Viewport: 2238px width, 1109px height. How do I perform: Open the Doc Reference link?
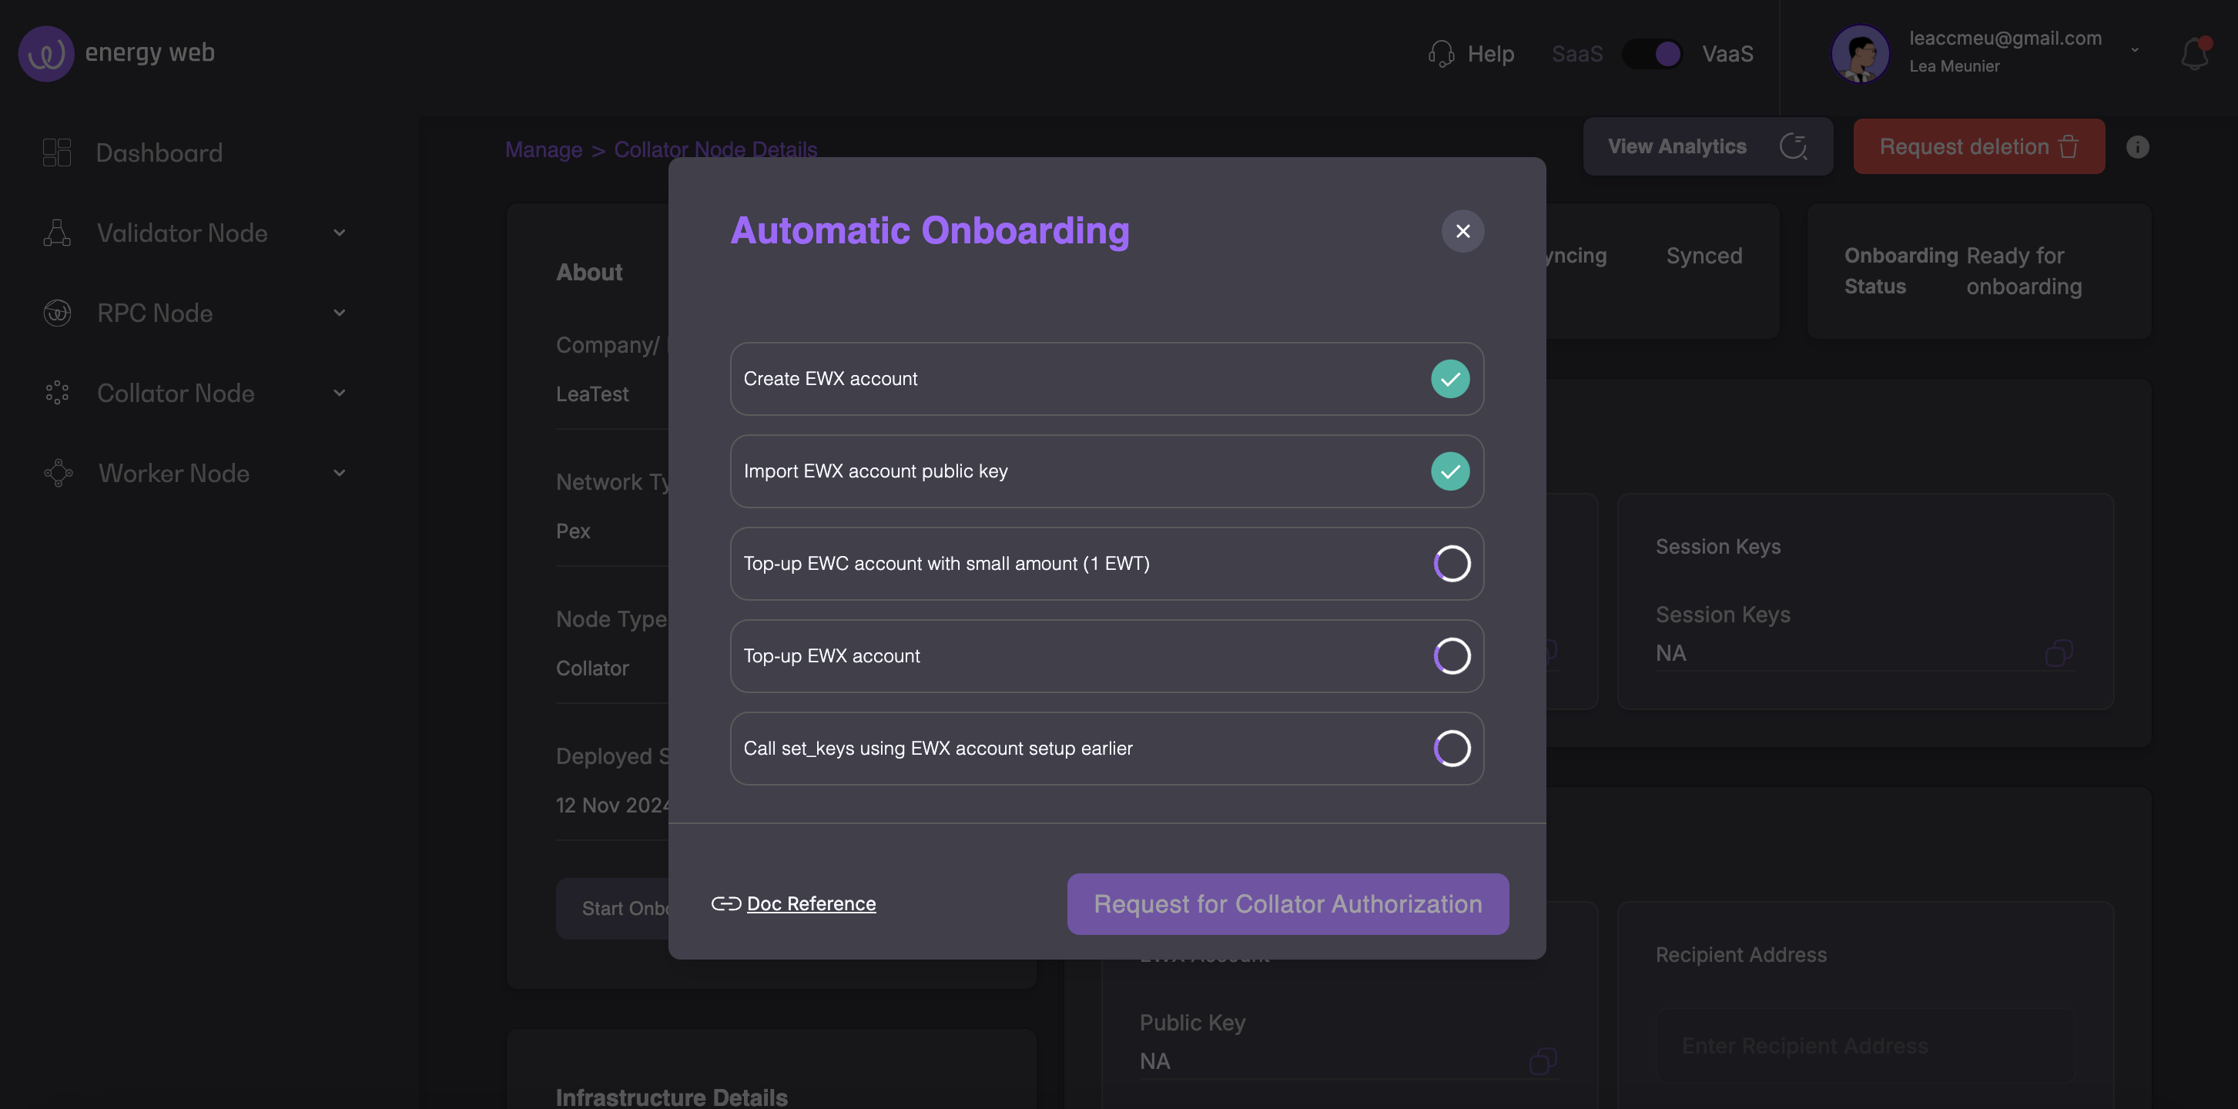(811, 903)
